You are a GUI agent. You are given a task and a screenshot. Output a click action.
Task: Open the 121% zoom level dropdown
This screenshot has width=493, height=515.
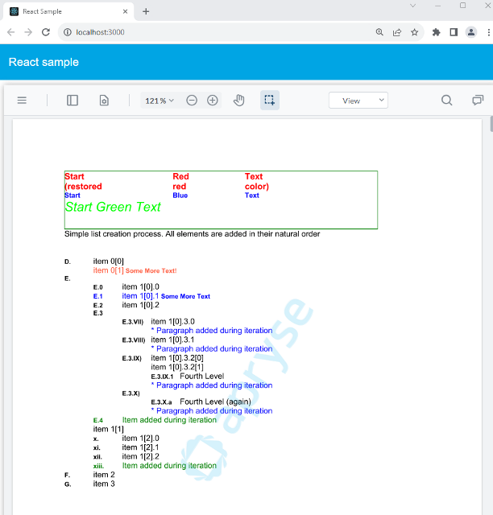(159, 101)
